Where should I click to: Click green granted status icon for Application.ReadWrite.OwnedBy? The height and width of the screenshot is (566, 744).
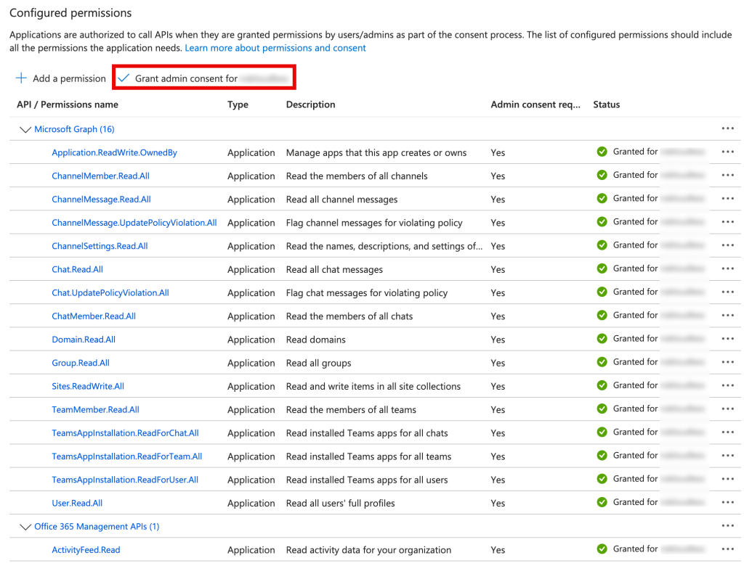pyautogui.click(x=602, y=152)
